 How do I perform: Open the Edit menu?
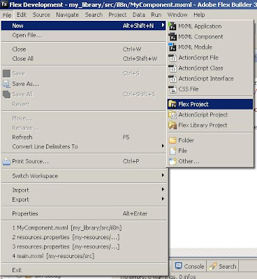pyautogui.click(x=22, y=15)
